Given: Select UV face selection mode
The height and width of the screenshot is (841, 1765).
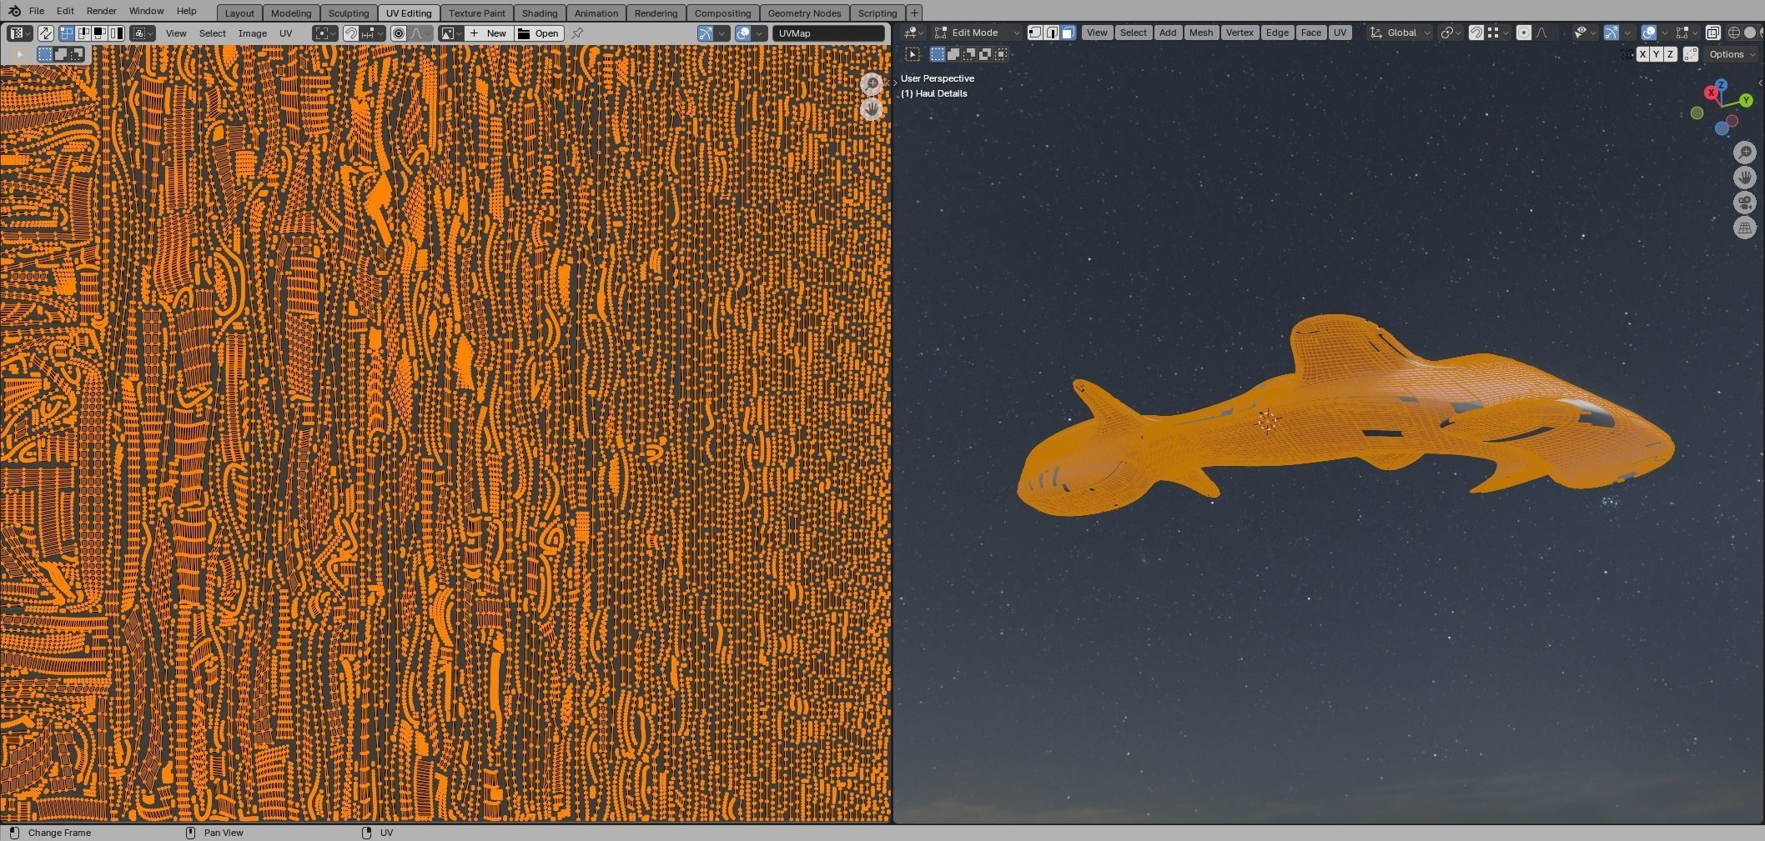Looking at the screenshot, I should (100, 33).
